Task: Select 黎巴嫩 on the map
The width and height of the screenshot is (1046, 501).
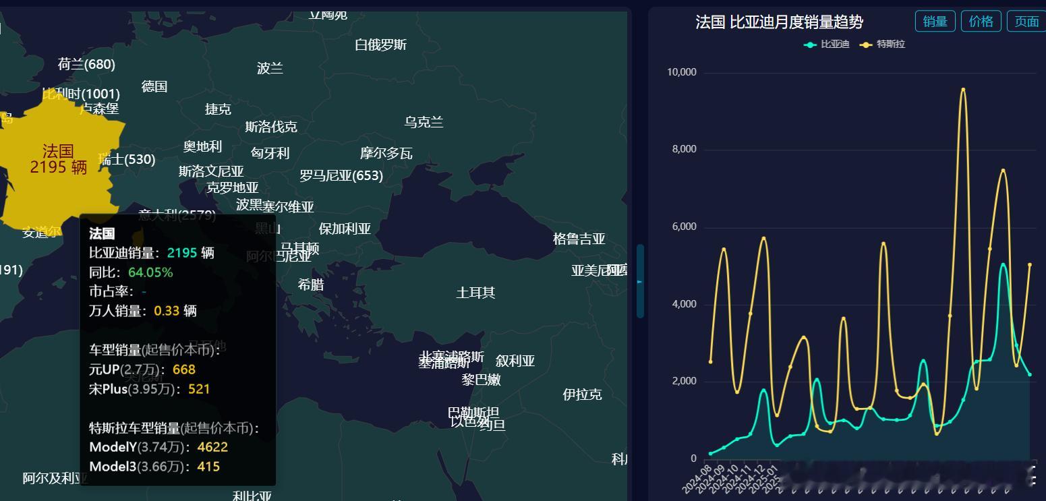Action: point(482,380)
